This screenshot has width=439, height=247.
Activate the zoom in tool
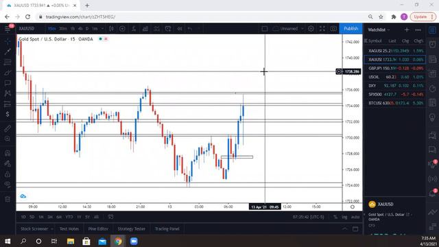pyautogui.click(x=8, y=139)
